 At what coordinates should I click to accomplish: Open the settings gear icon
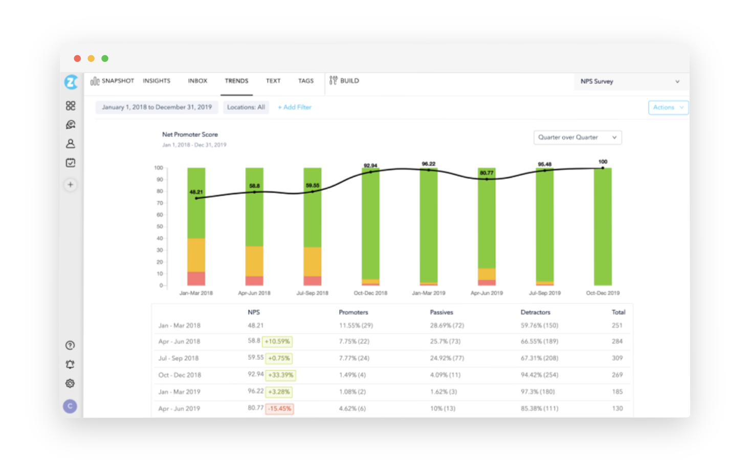point(70,383)
